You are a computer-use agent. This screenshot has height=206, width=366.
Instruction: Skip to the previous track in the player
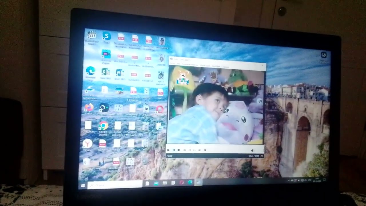(x=184, y=150)
